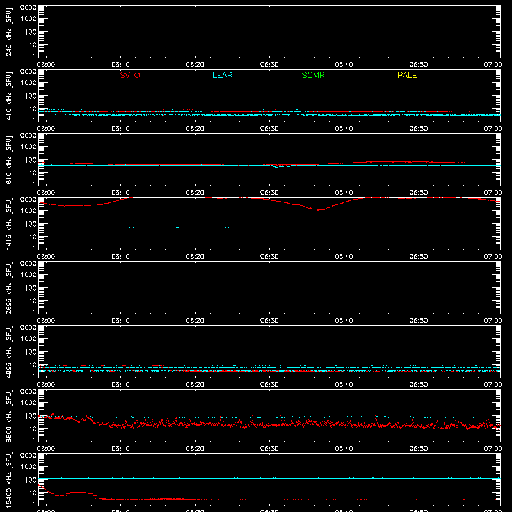Click the '10' tick of 1415 MHz panel
Screen dimensions: 512x512
pyautogui.click(x=33, y=237)
